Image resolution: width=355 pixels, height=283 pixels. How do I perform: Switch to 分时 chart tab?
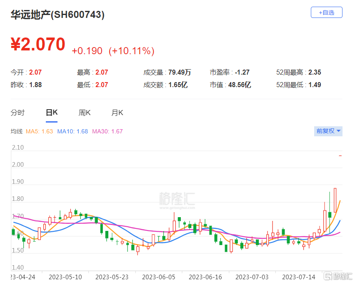click(x=17, y=113)
